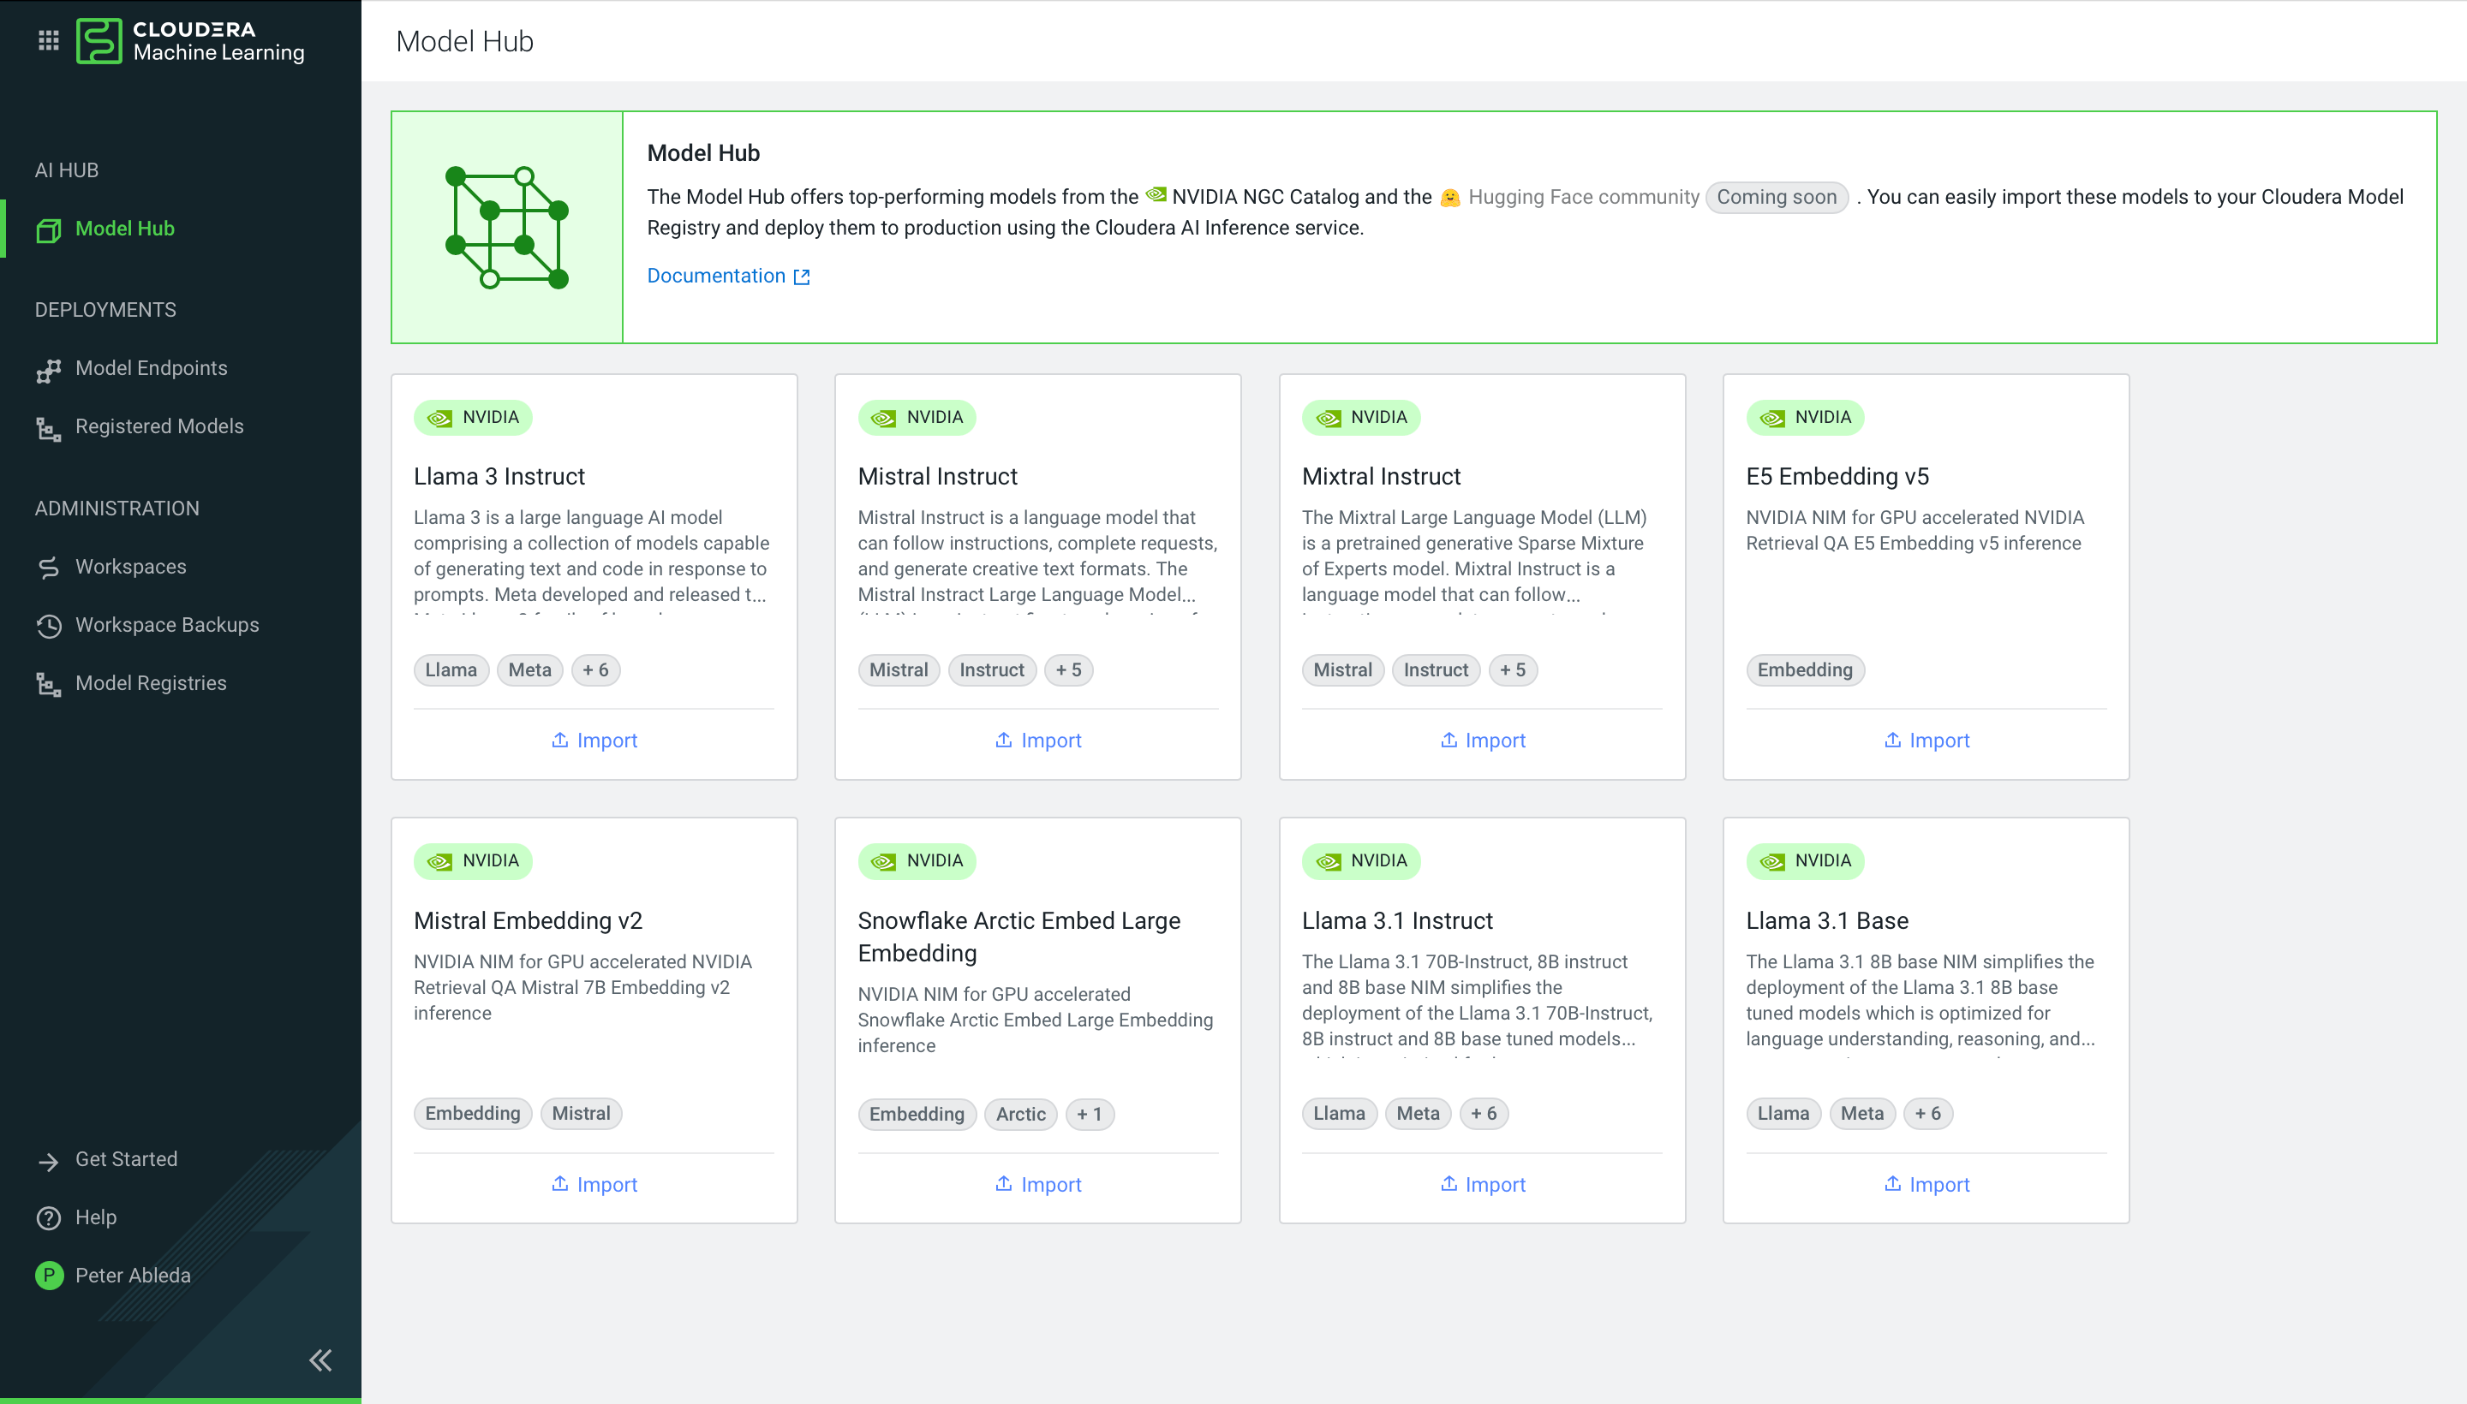The width and height of the screenshot is (2467, 1404).
Task: Collapse the sidebar with the double-chevron
Action: tap(320, 1359)
